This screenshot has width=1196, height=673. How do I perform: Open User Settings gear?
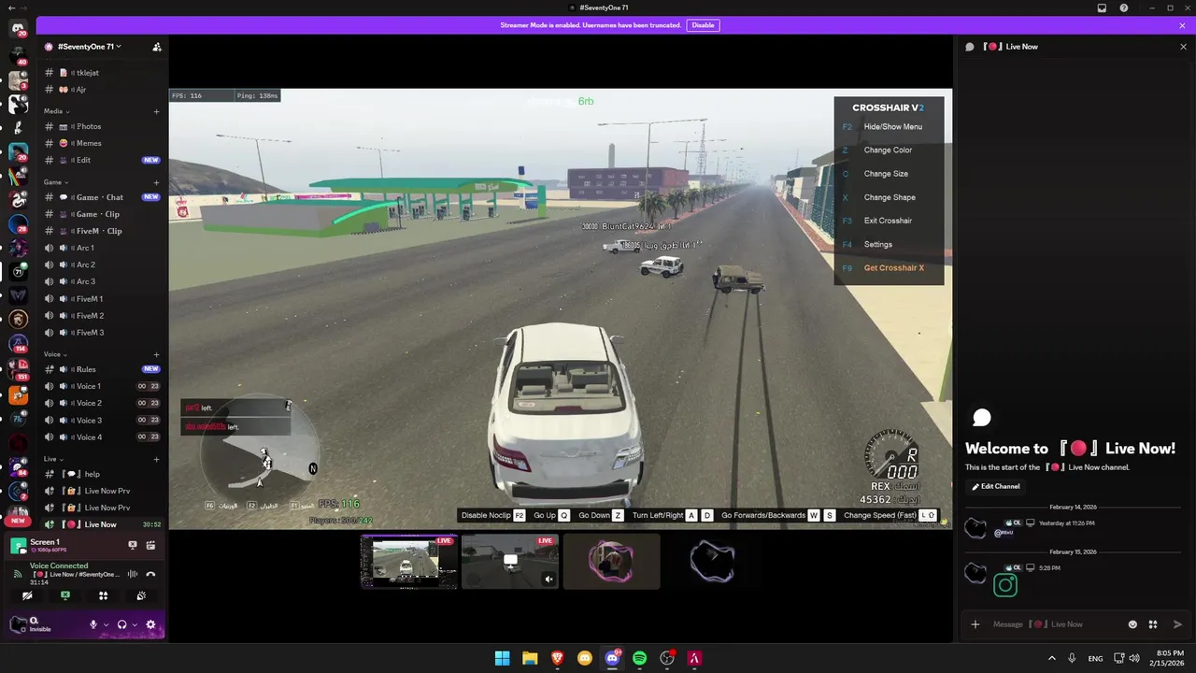click(x=150, y=624)
